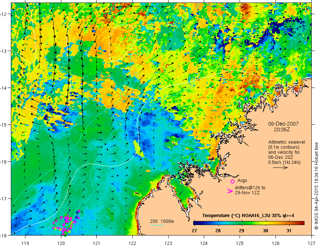Click longitude label 119 on bottom axis

25,243
